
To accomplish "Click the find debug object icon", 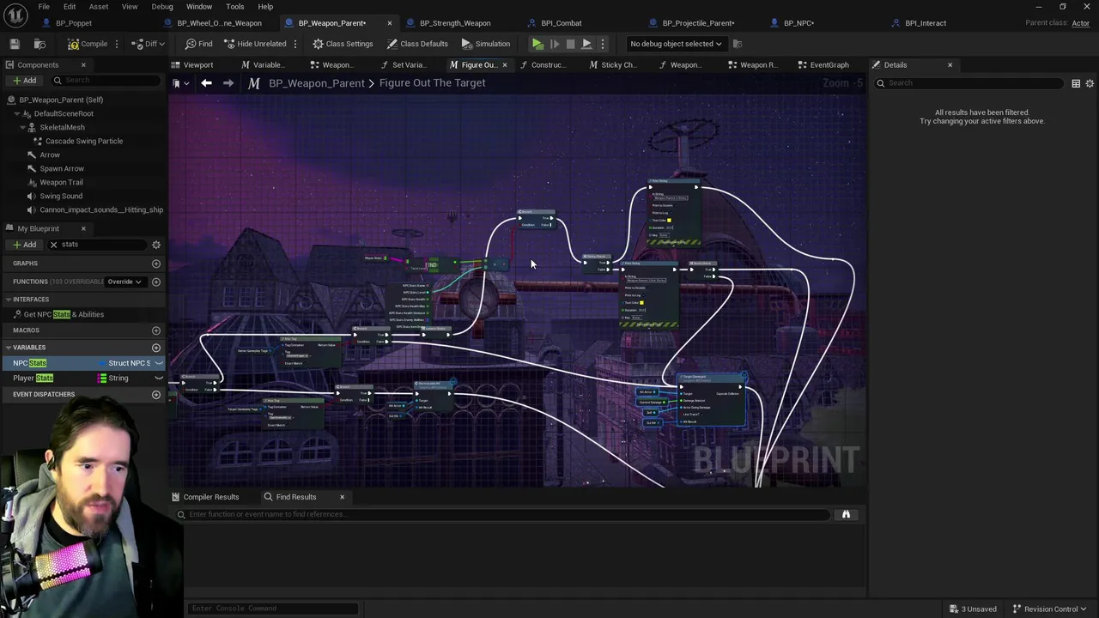I will point(738,44).
